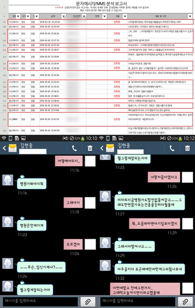Select the 그래야지 message bubble
This screenshot has height=308, width=195.
point(73,203)
